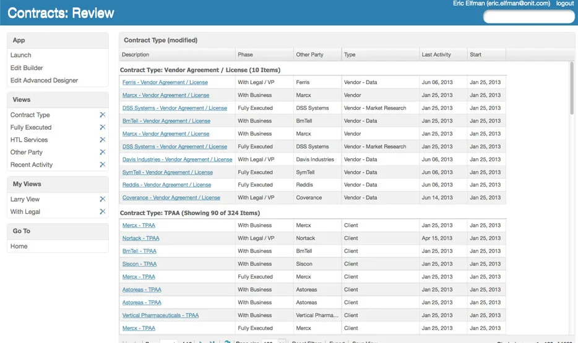This screenshot has height=343, width=578.
Task: Select the Contract Type view
Action: point(30,115)
